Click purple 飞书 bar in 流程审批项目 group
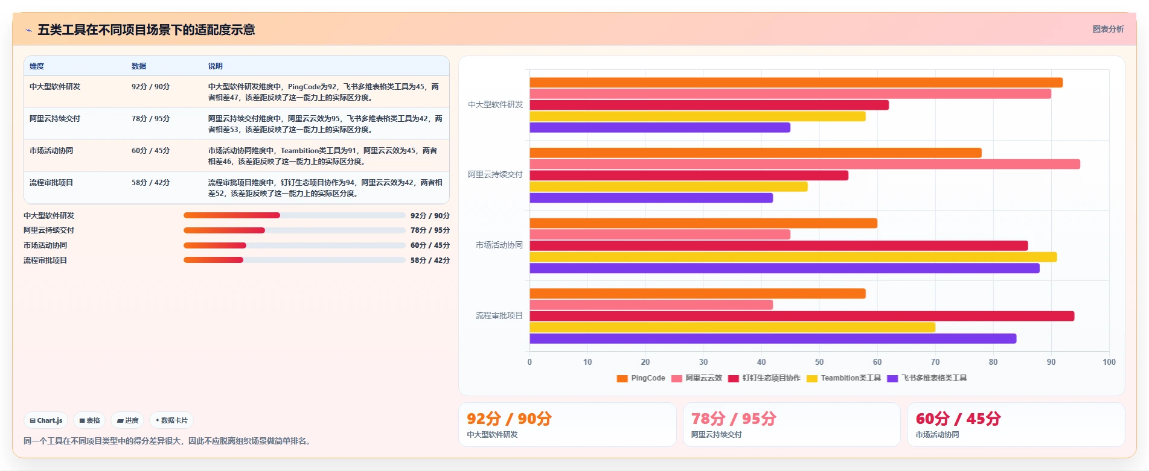 (x=773, y=339)
